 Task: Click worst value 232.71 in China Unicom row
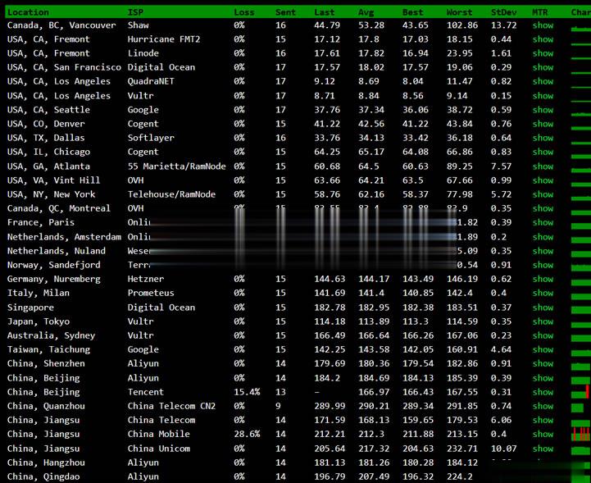tap(462, 449)
